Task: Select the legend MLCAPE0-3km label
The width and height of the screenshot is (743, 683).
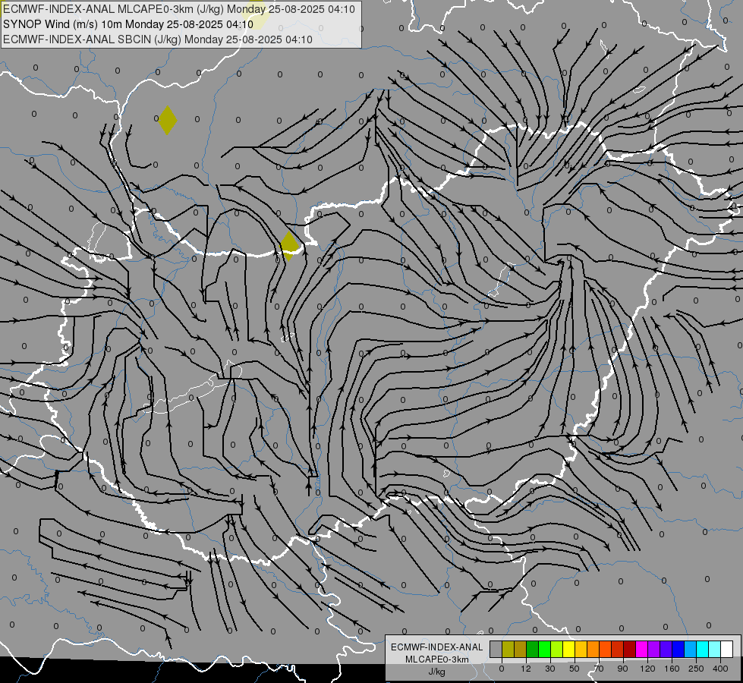Action: [x=437, y=659]
